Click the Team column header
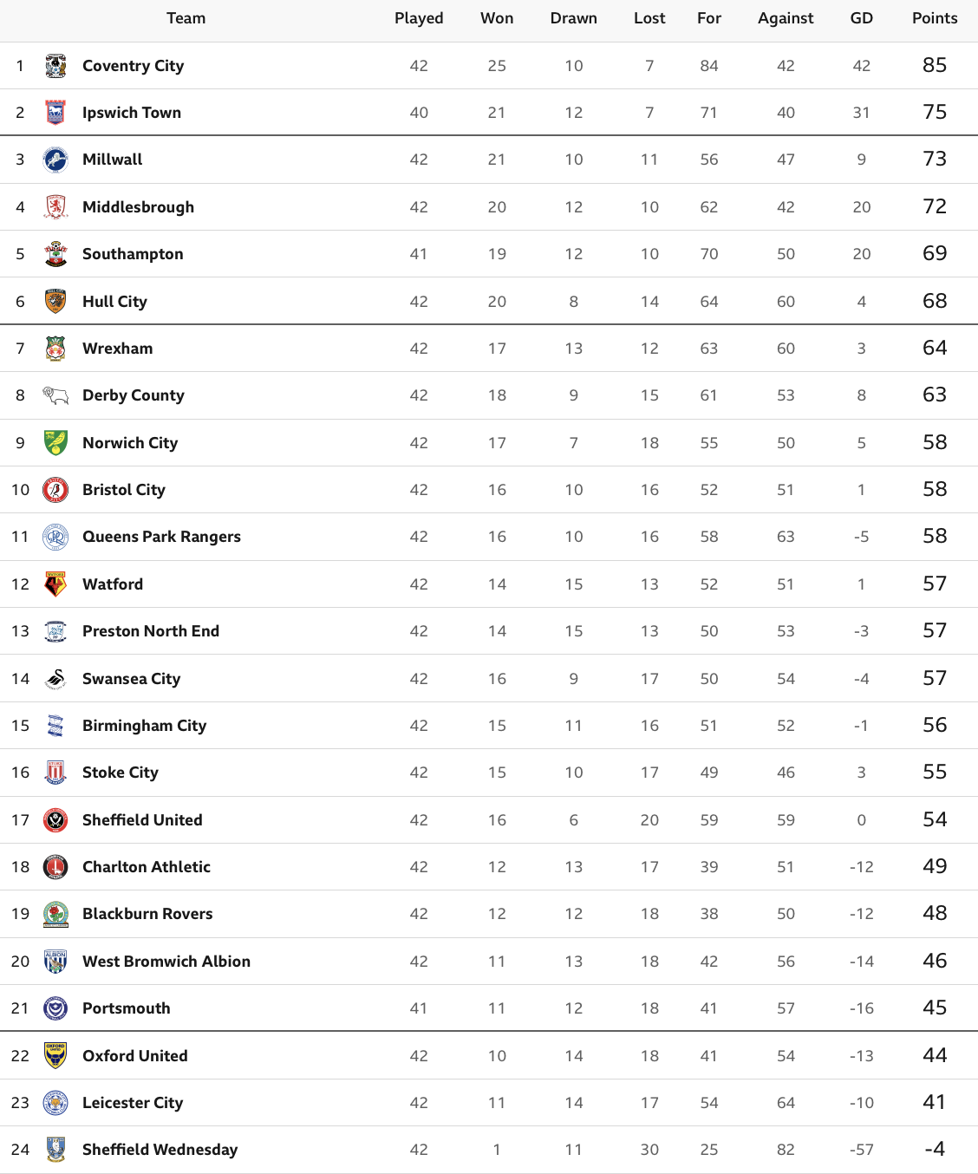 (186, 18)
